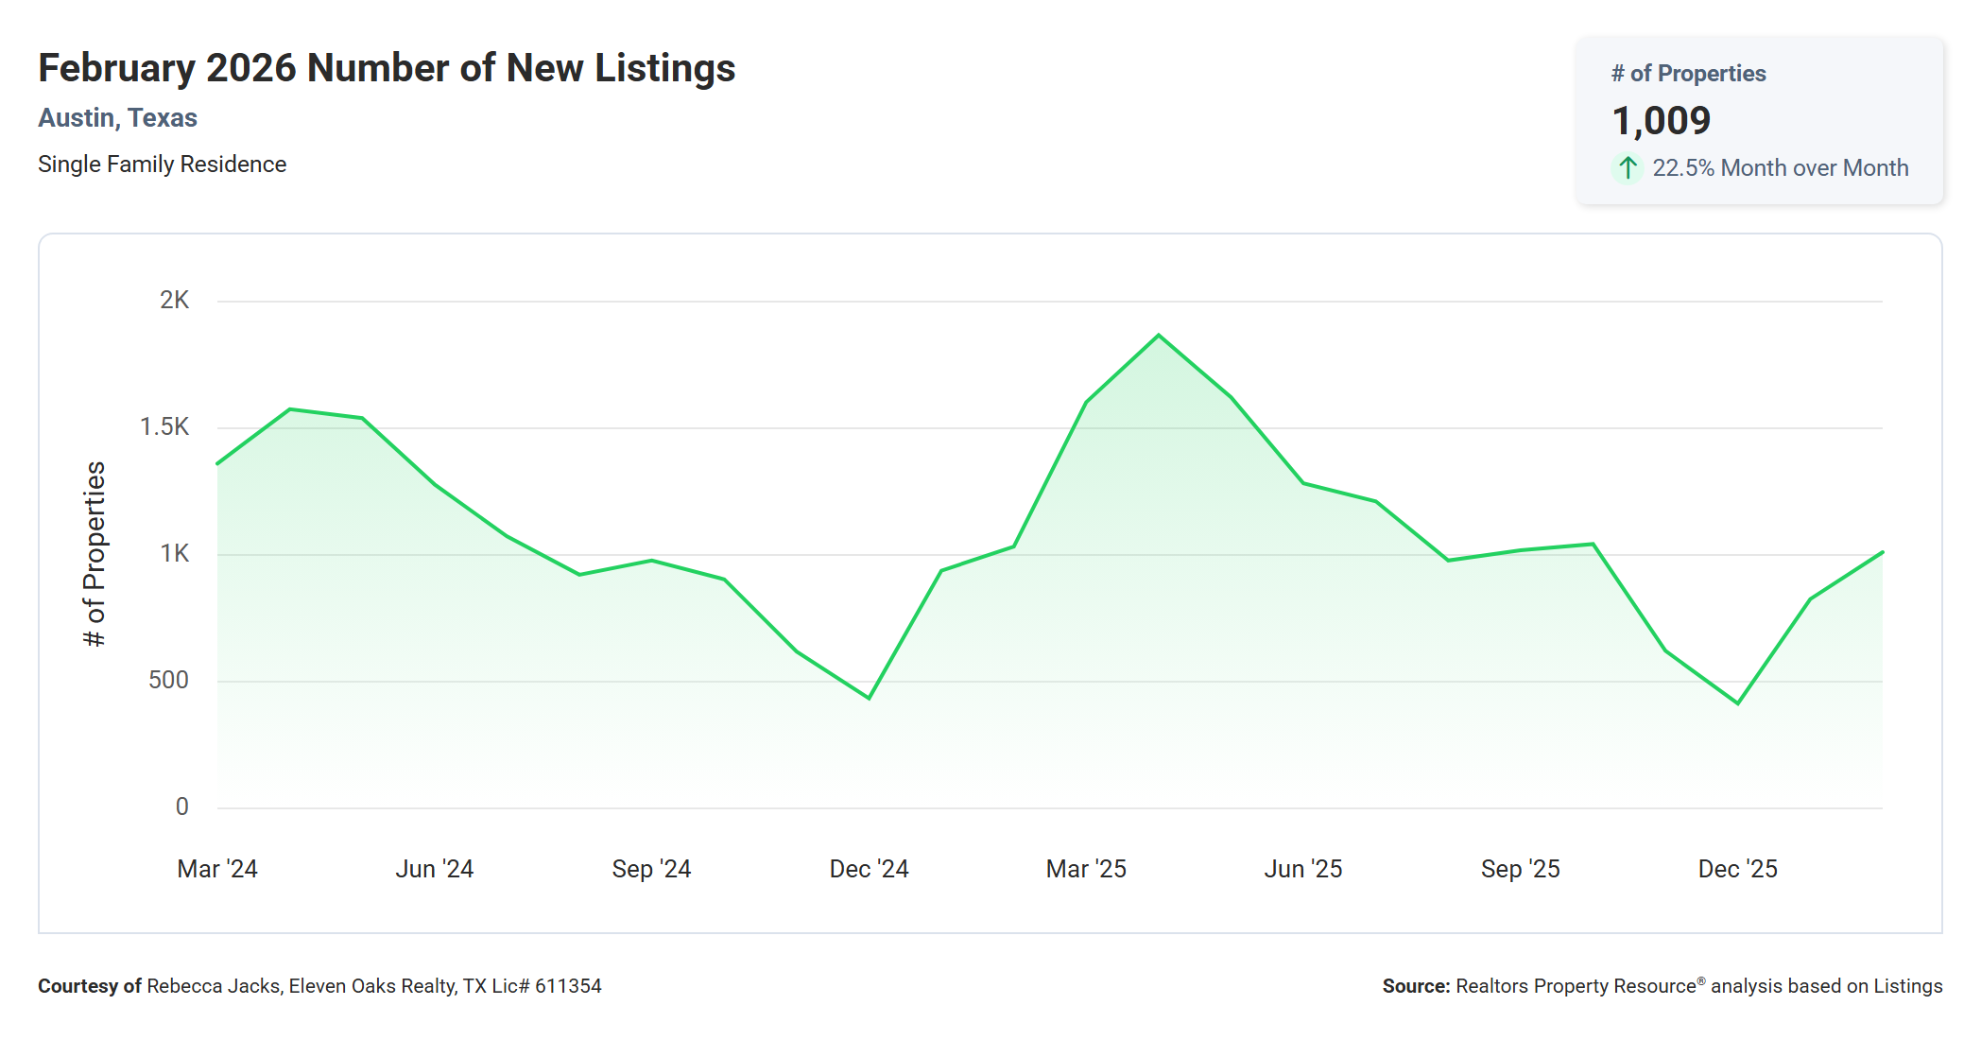
Task: Click the peak data point of the line chart
Action: click(x=1159, y=336)
